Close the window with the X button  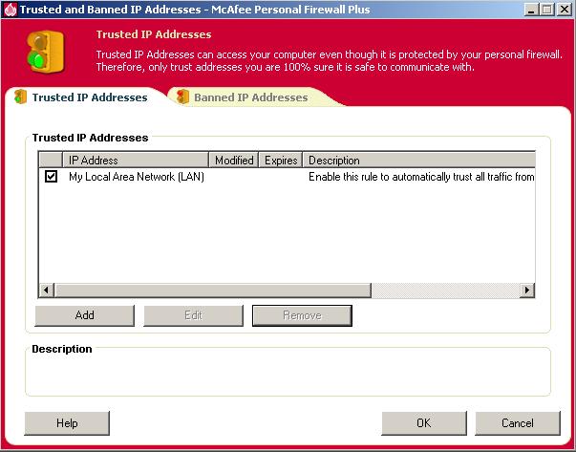coord(565,10)
